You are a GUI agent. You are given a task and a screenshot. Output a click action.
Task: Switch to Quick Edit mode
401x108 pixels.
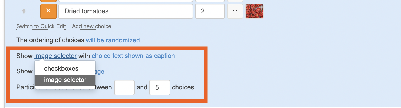(x=41, y=26)
